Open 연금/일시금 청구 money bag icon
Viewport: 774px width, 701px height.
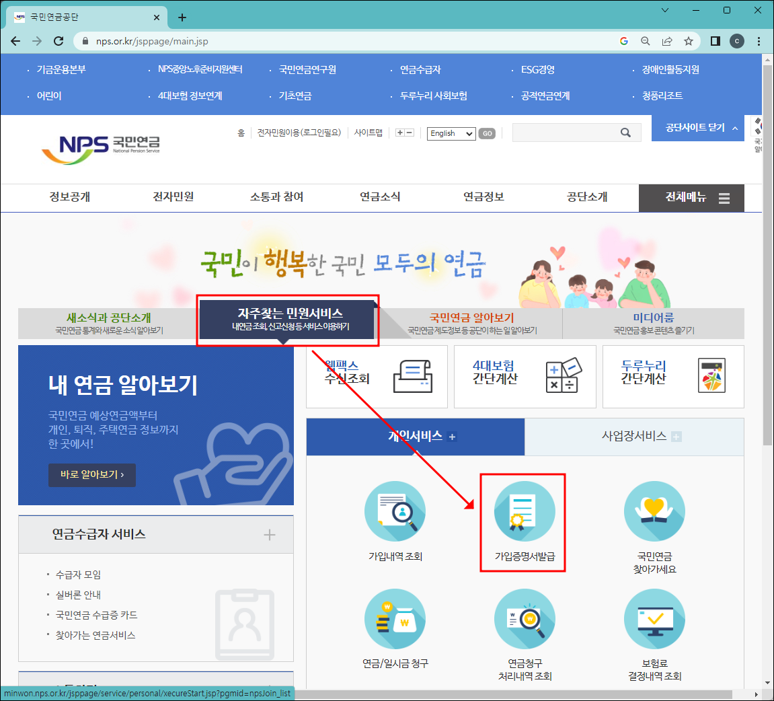click(x=395, y=619)
